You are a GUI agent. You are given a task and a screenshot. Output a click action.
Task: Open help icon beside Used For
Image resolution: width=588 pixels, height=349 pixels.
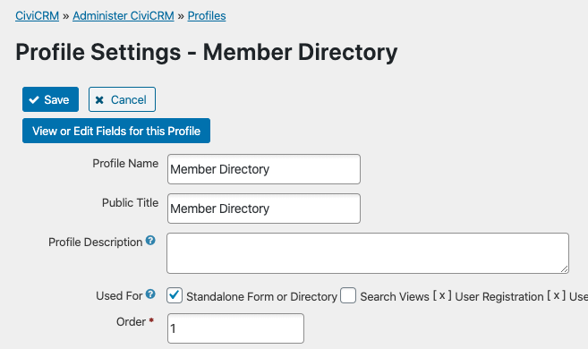point(150,294)
